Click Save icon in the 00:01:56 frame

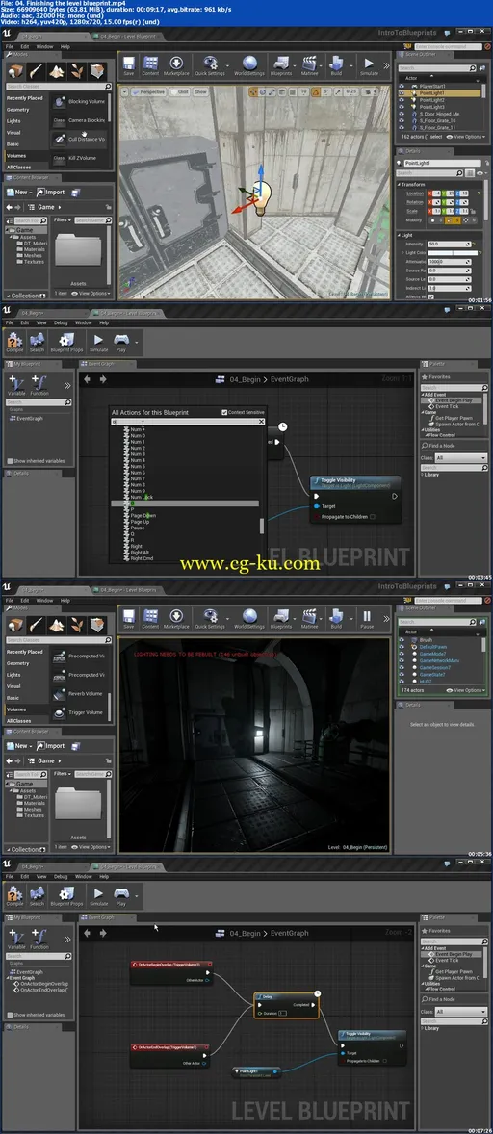click(129, 64)
